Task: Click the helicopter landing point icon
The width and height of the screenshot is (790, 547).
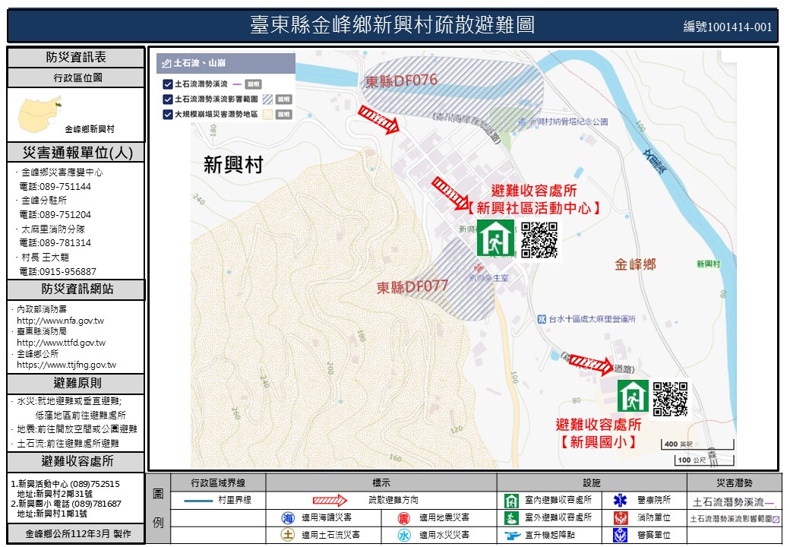Action: click(x=511, y=535)
